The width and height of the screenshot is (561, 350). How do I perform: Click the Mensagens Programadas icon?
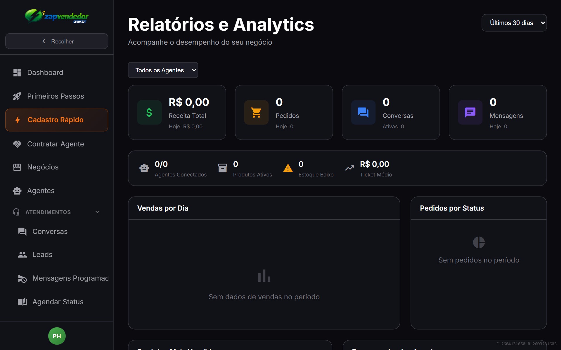pos(22,279)
